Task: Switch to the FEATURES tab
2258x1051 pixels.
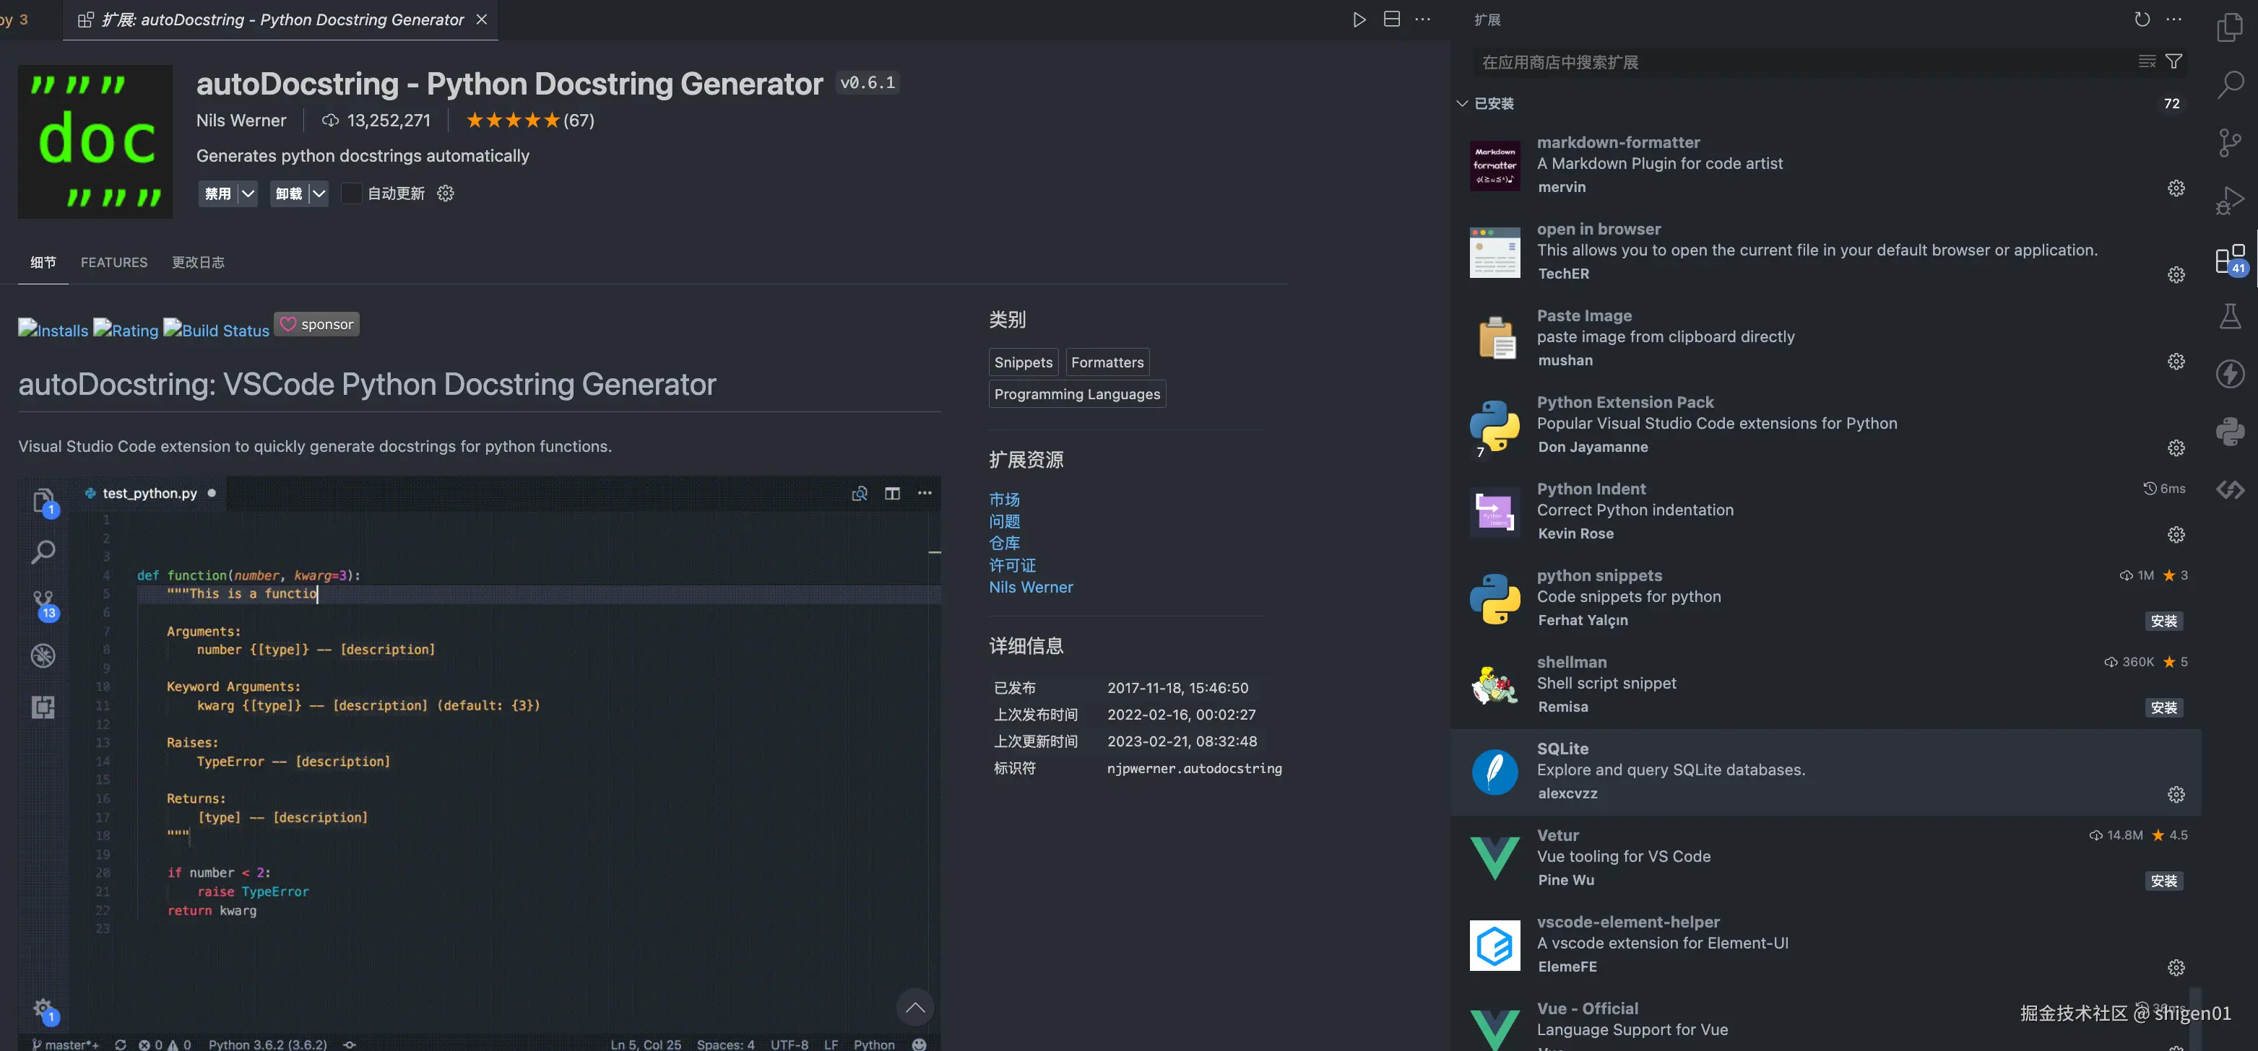Action: [114, 262]
